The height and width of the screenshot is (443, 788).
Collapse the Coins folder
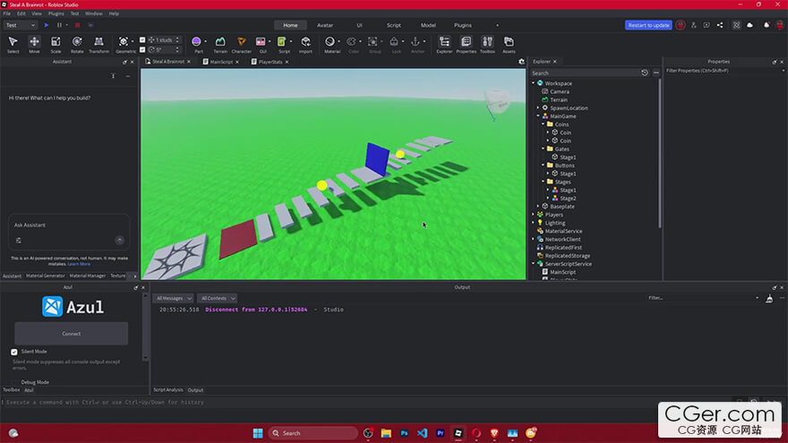544,124
